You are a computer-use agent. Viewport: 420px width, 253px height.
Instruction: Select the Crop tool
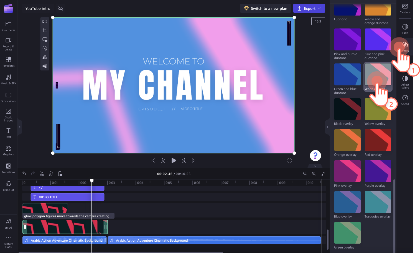tap(45, 31)
